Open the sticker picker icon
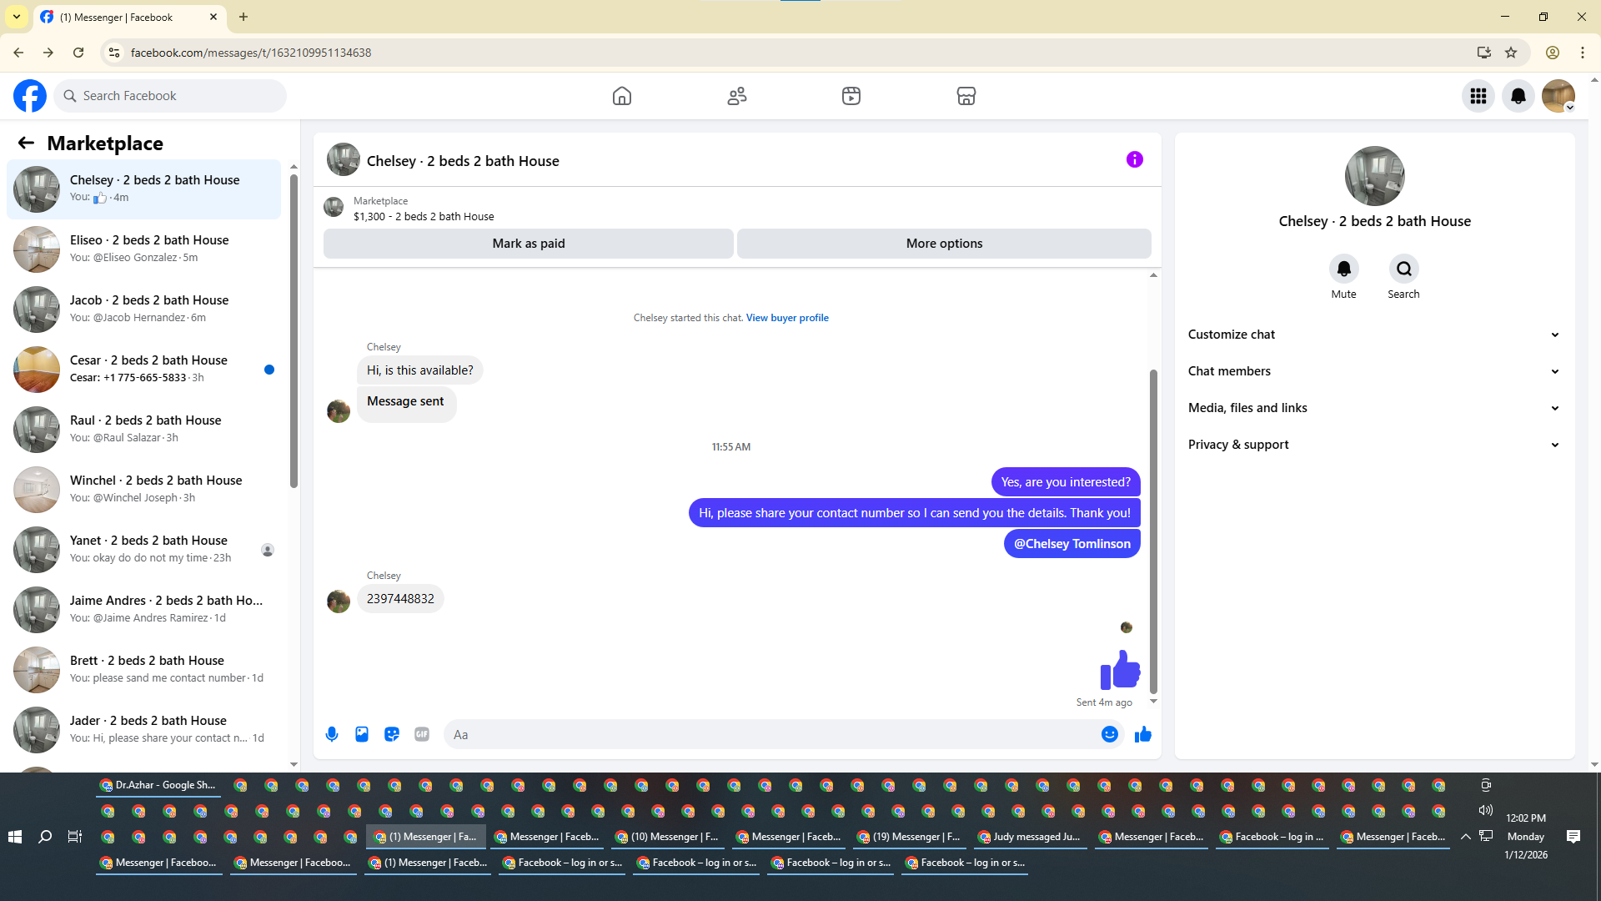Screen dimensions: 1601x901 392,734
